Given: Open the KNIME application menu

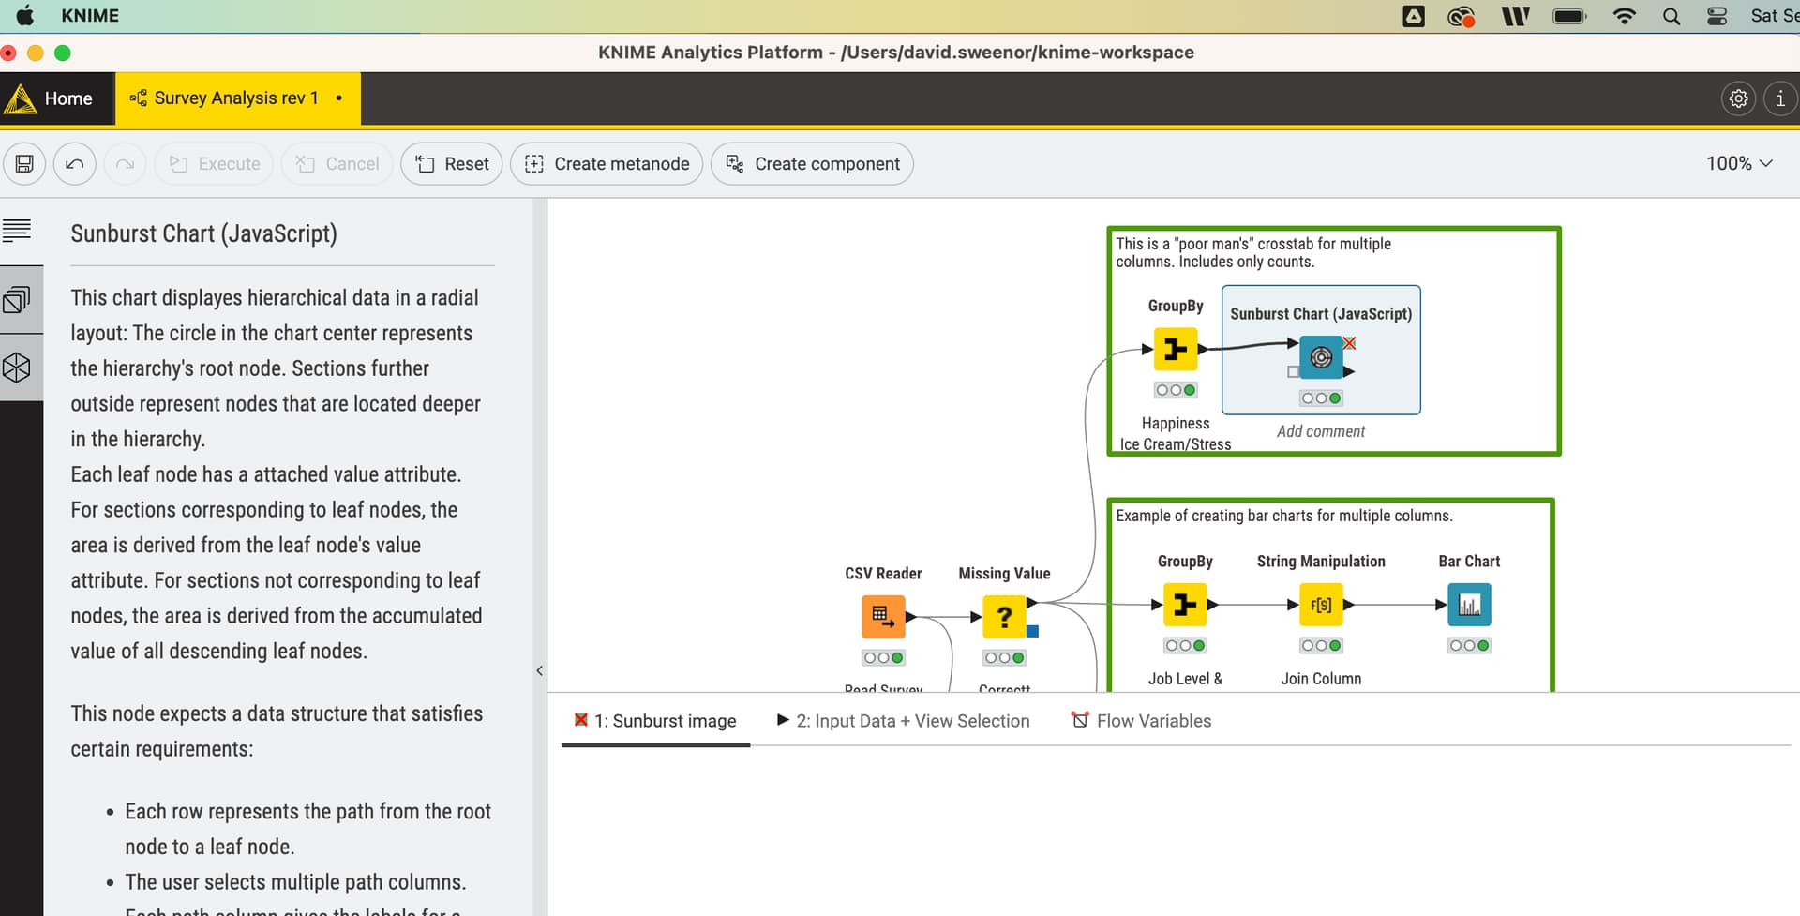Looking at the screenshot, I should [x=90, y=15].
